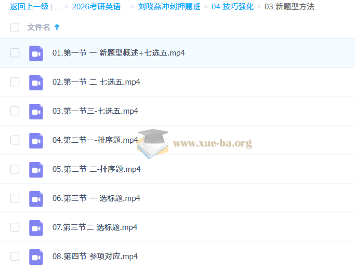355x270 pixels.
Task: Click video icon beside 08.第四节 参项对应.mp4
Action: (36, 256)
